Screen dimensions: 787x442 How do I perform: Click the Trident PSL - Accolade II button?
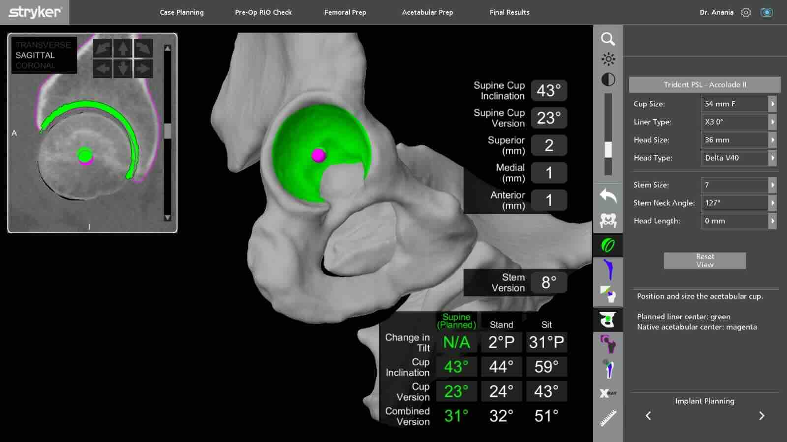click(705, 84)
